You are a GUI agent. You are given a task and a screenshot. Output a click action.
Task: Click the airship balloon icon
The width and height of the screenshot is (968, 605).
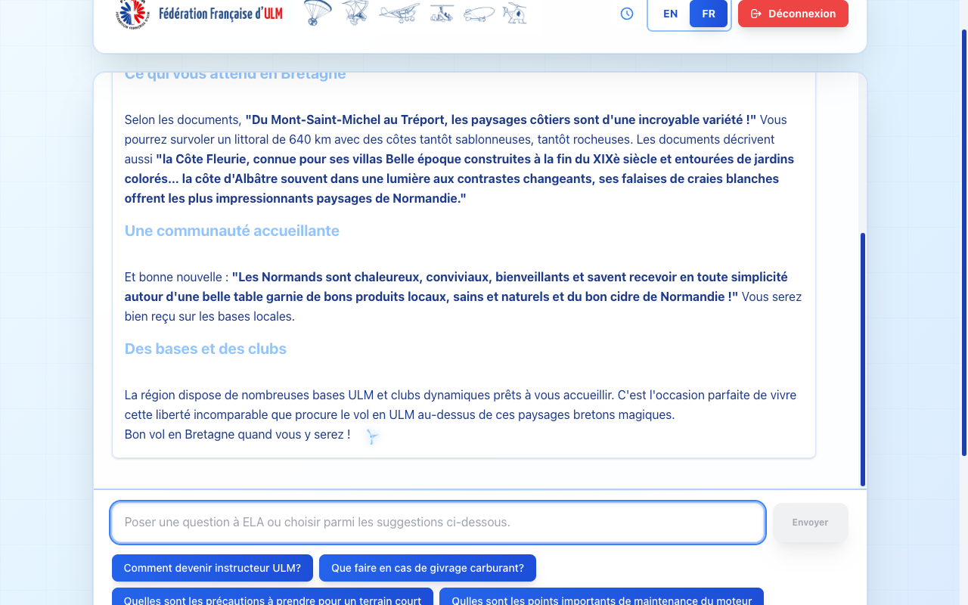click(x=479, y=14)
